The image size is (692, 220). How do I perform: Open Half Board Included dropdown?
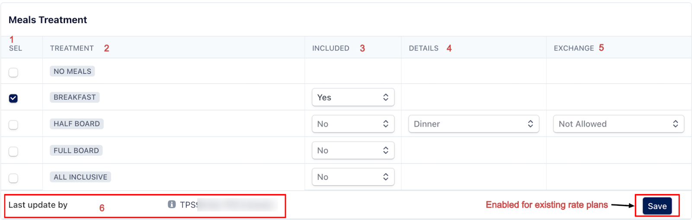[353, 124]
